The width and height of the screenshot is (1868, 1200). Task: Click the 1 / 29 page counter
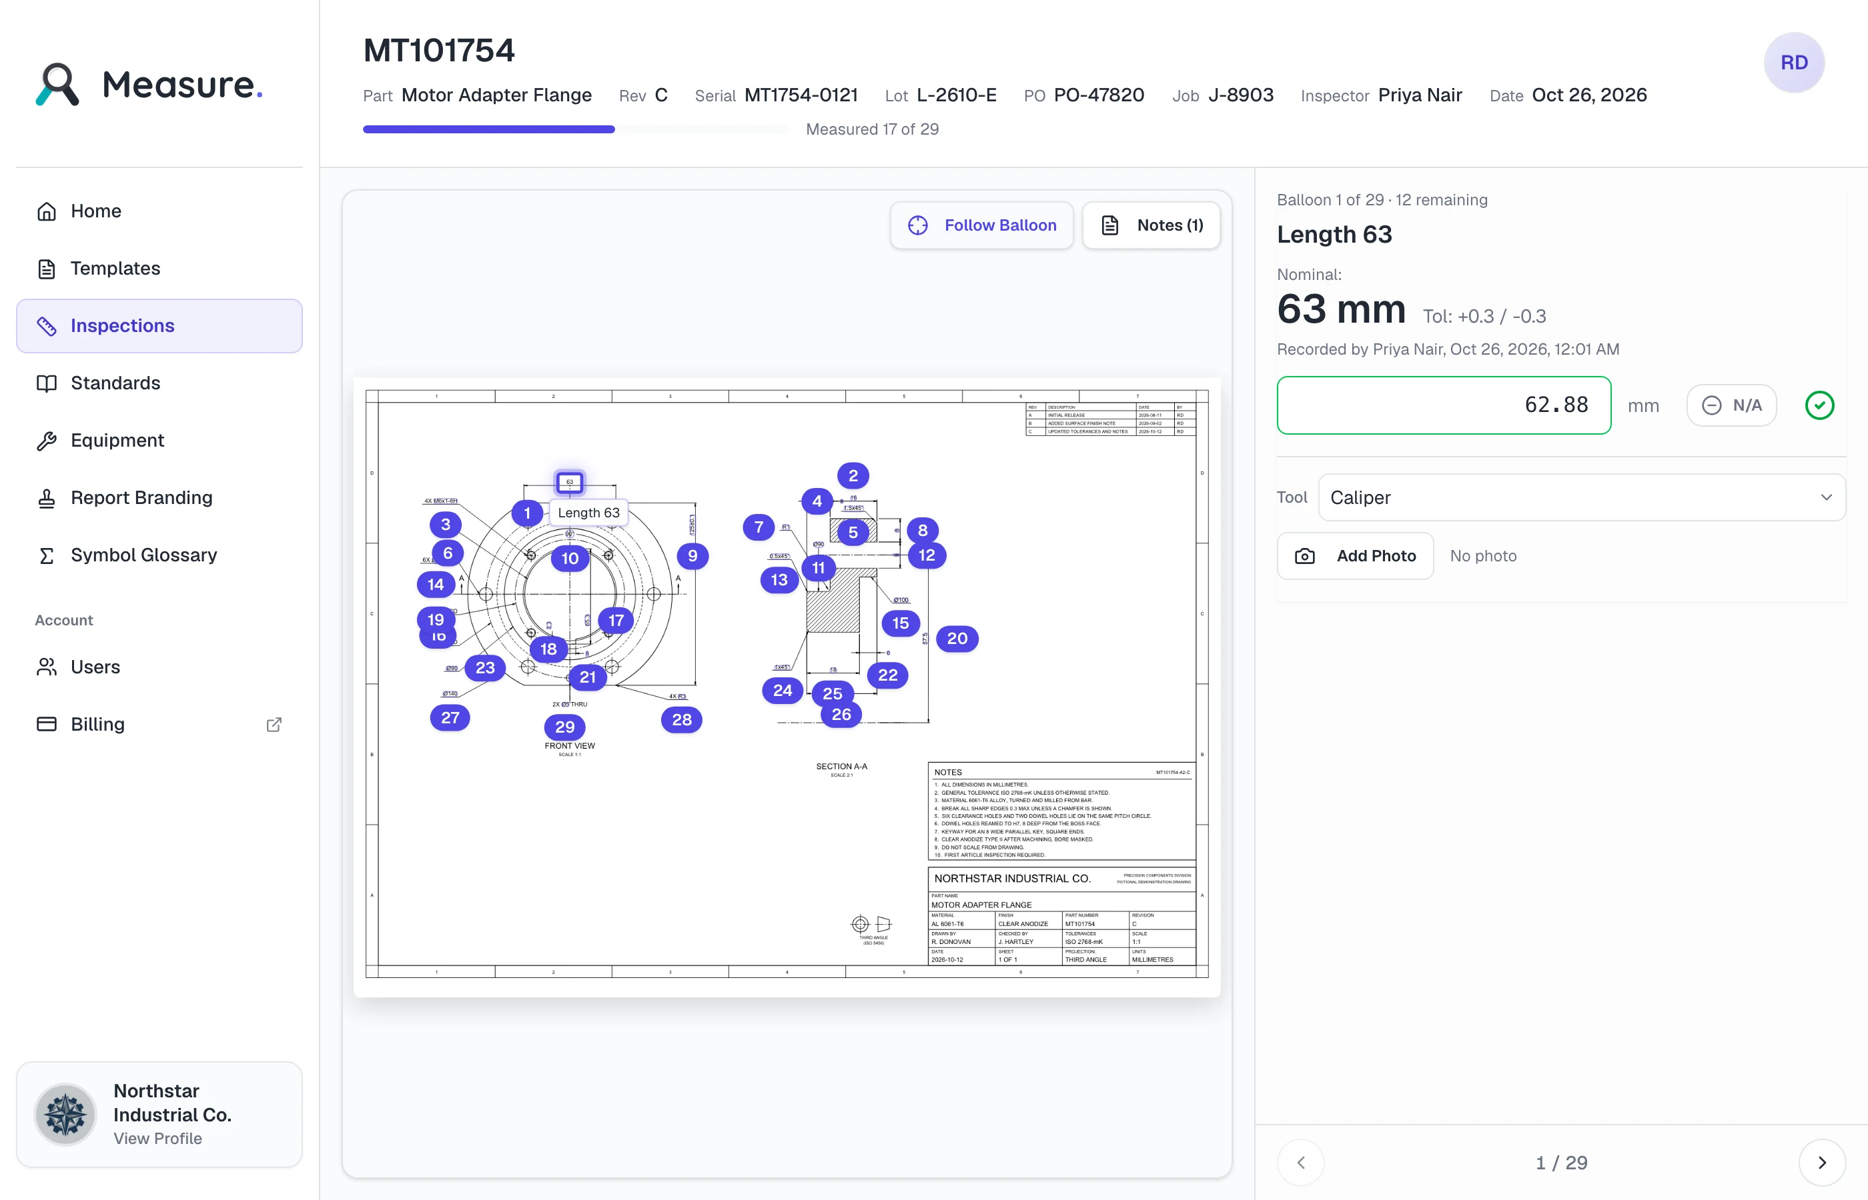tap(1561, 1163)
